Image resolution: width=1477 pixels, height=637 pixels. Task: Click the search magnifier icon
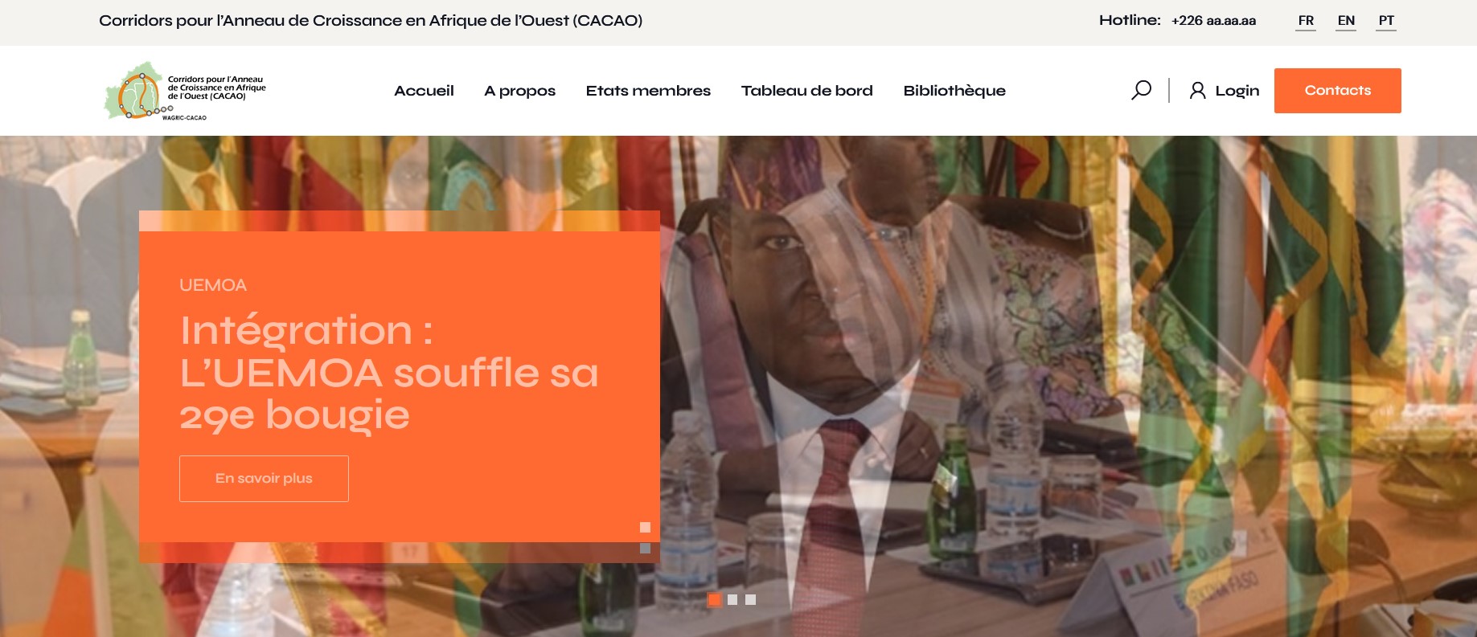1141,90
